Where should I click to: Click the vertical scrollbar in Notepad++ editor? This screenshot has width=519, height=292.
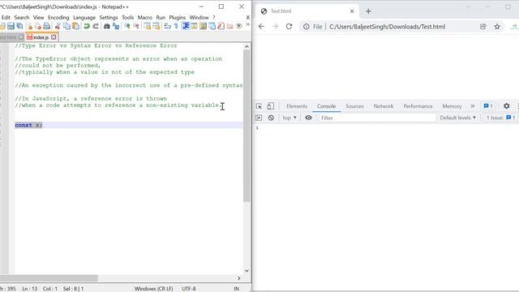point(247,126)
